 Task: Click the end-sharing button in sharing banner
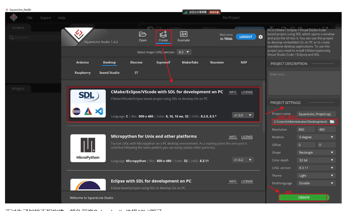214,12
